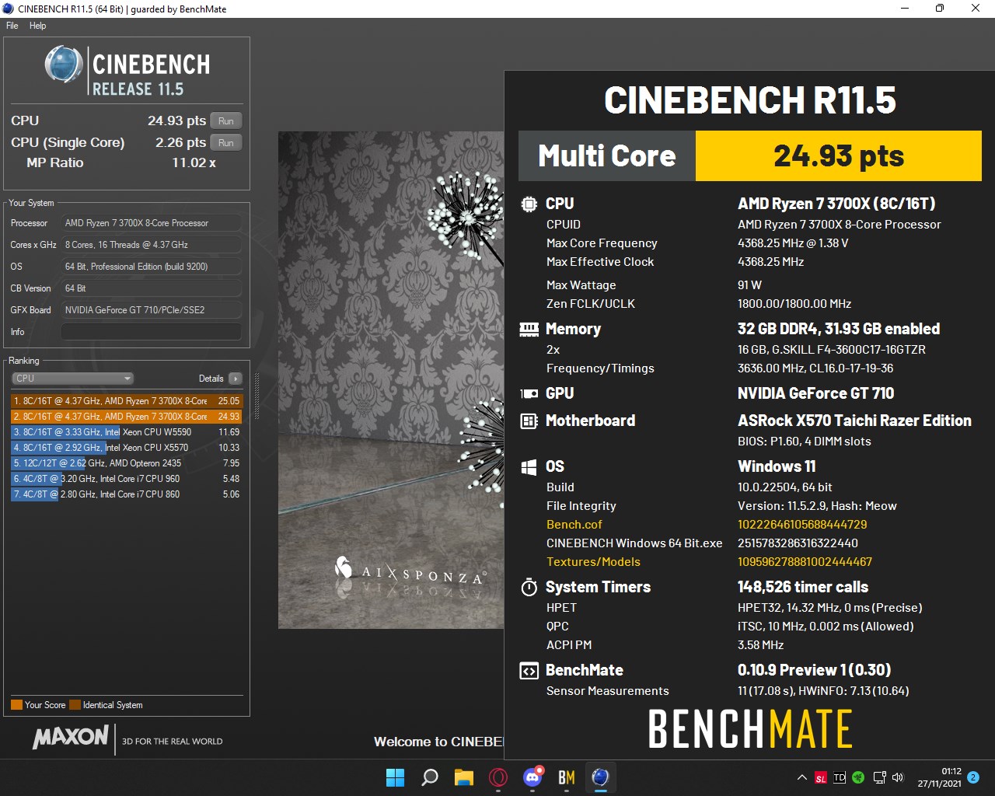Screen dimensions: 995x796
Task: Click the Bench.cof hash value 10222646105688444729
Action: pyautogui.click(x=802, y=525)
